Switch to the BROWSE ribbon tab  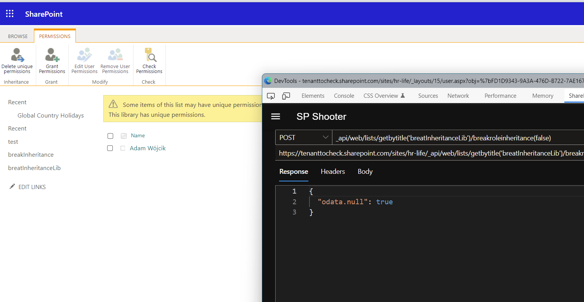point(18,36)
